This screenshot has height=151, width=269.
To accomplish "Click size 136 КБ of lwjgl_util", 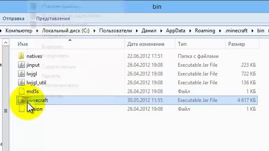I will point(248,83).
